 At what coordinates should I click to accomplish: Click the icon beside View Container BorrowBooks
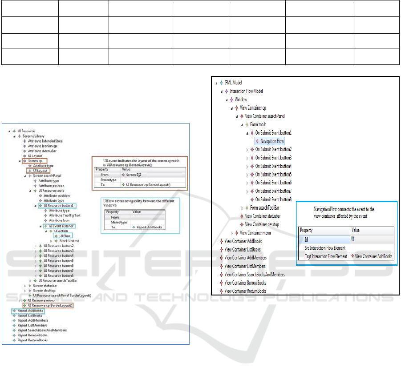click(x=221, y=283)
